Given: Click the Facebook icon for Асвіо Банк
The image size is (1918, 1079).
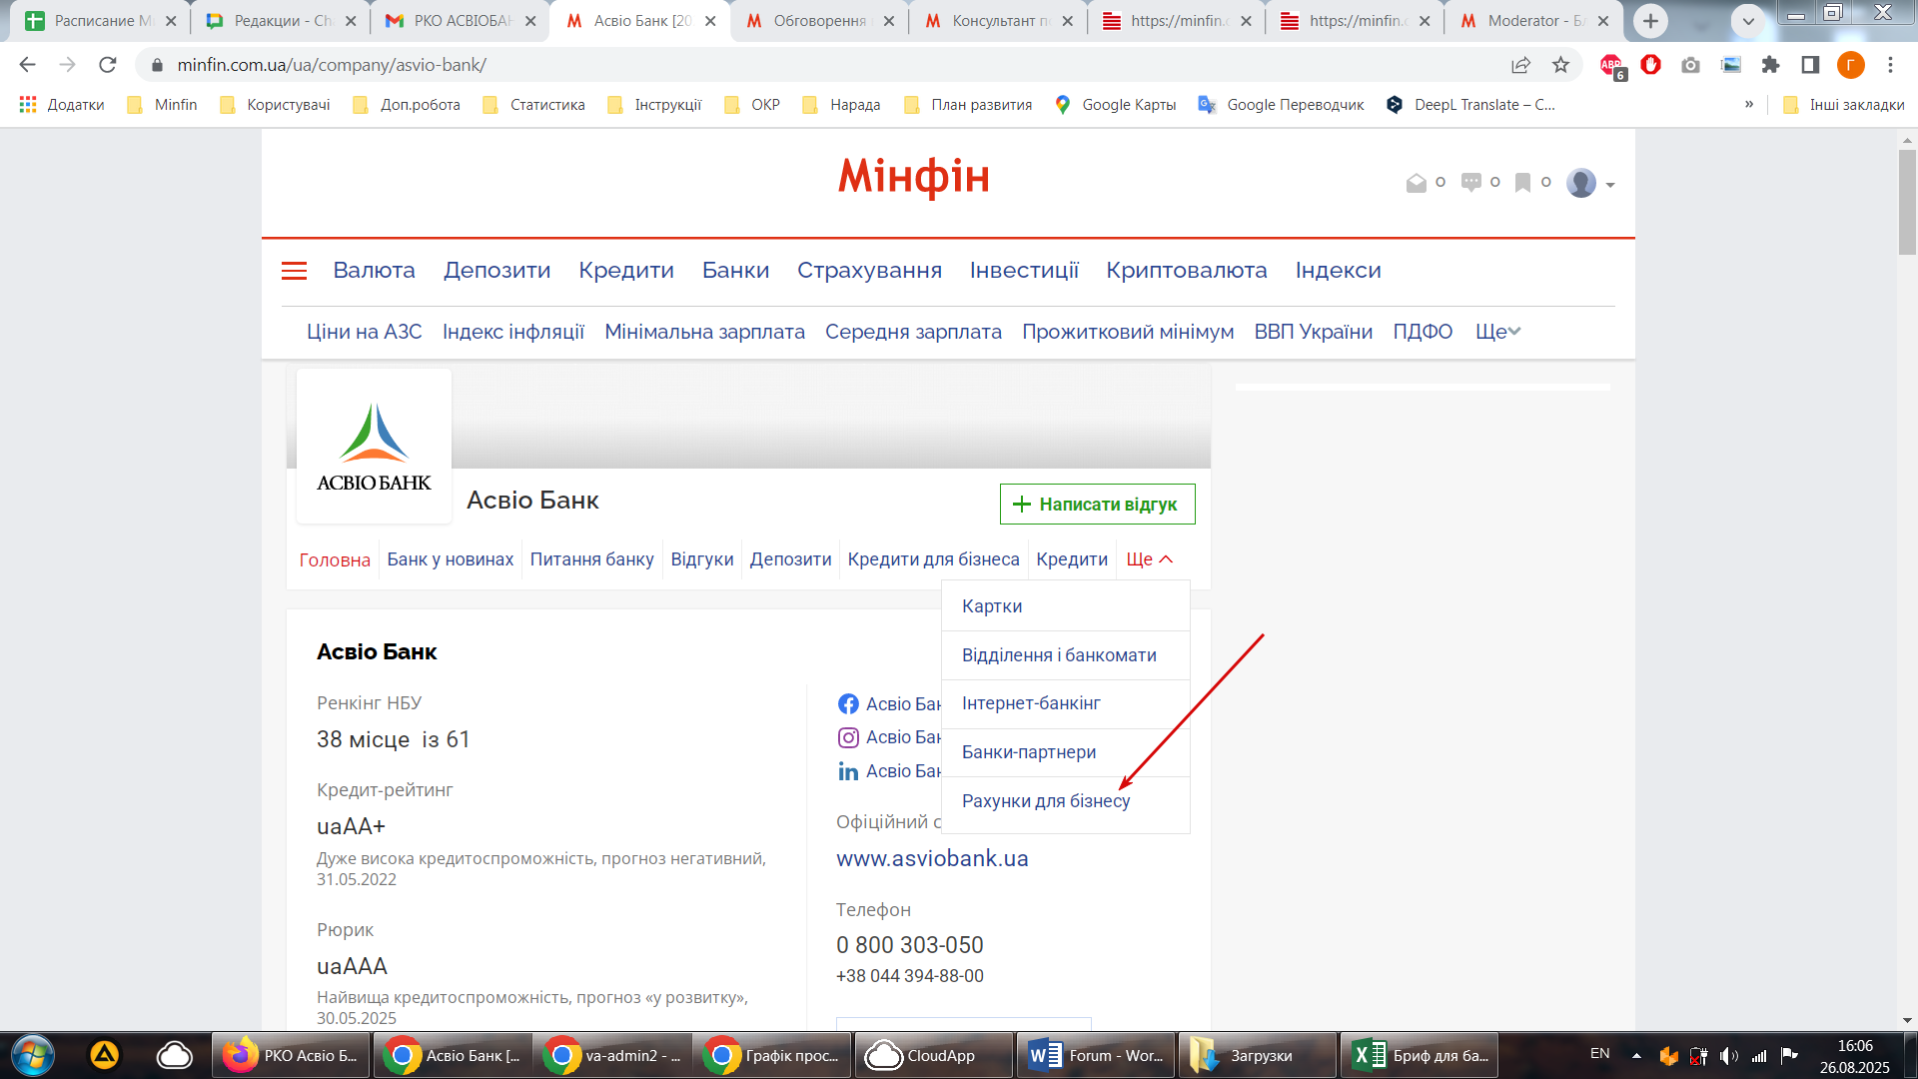Looking at the screenshot, I should [848, 704].
